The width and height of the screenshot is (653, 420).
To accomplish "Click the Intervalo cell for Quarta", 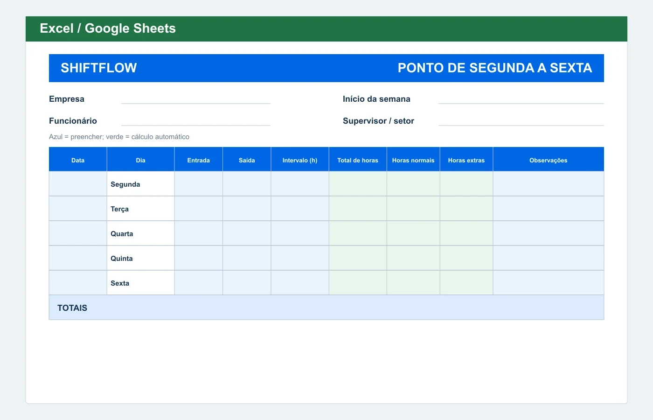I will 300,233.
